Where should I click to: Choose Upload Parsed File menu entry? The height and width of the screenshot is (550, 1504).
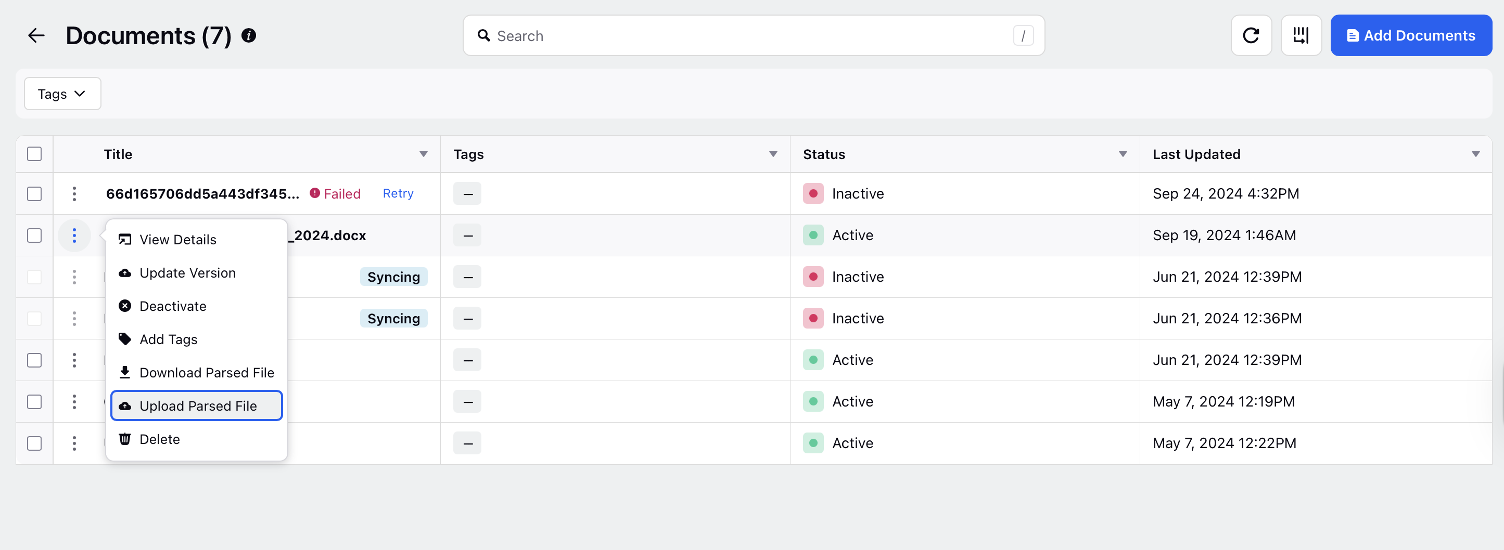(x=197, y=406)
